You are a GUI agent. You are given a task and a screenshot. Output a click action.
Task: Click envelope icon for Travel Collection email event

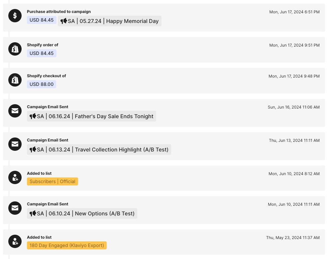(15, 144)
